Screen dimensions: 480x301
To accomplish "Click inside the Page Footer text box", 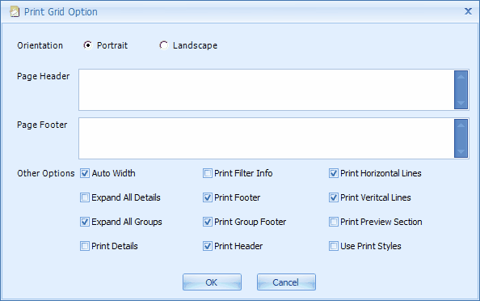I will (x=267, y=138).
